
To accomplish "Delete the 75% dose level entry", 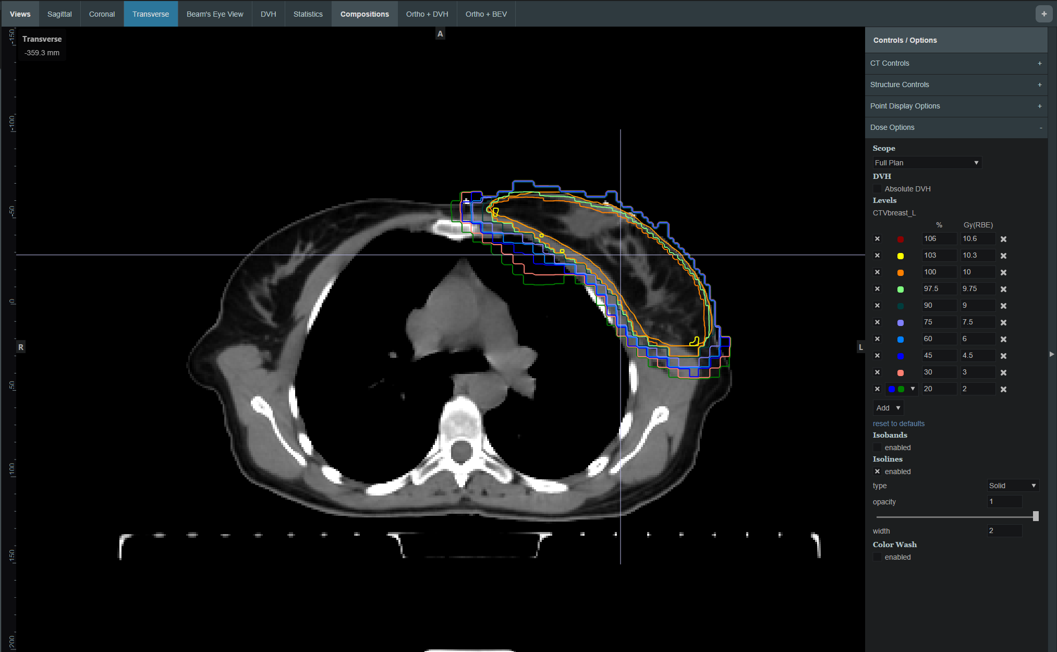I will coord(1003,323).
